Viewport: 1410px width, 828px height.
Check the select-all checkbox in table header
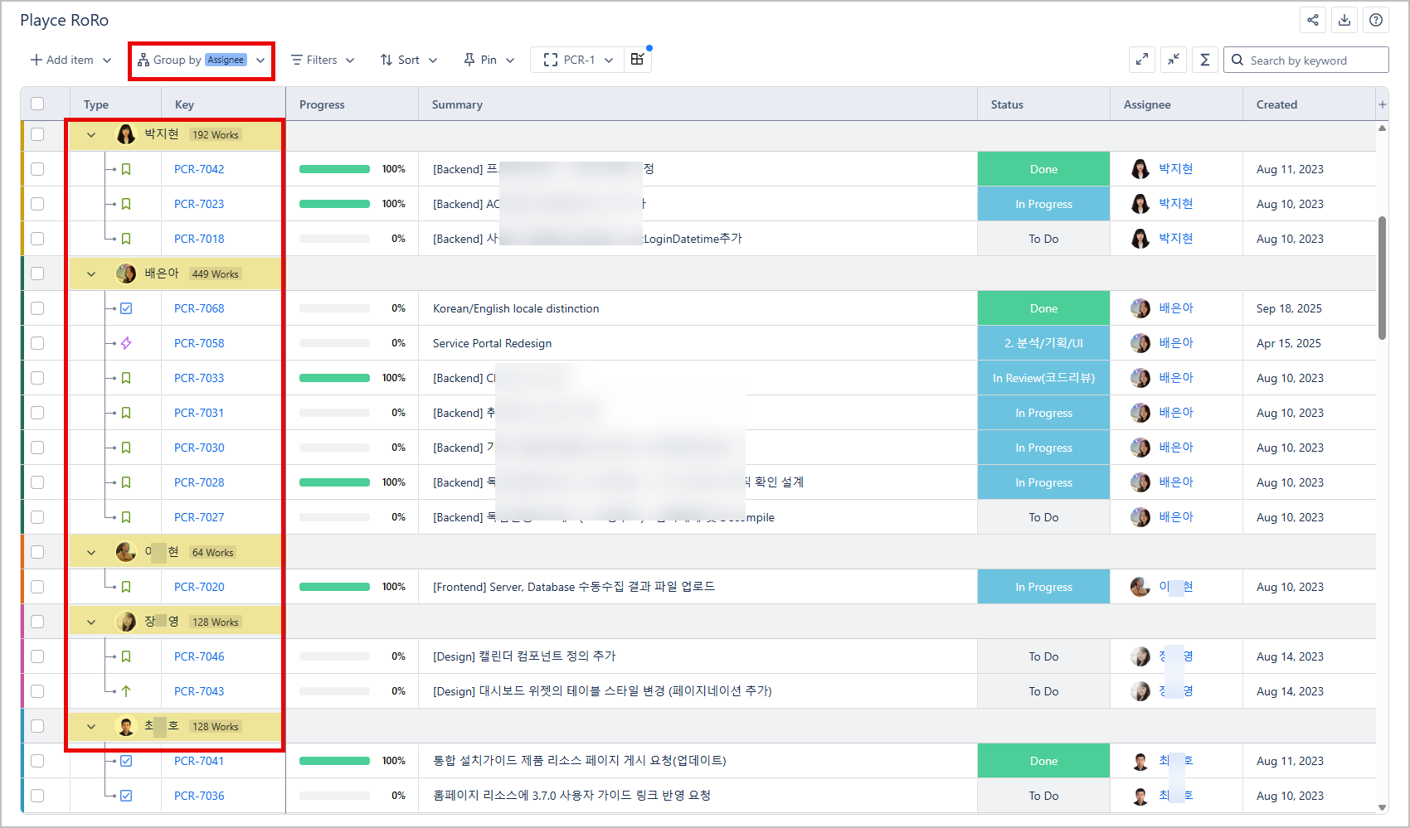click(37, 103)
